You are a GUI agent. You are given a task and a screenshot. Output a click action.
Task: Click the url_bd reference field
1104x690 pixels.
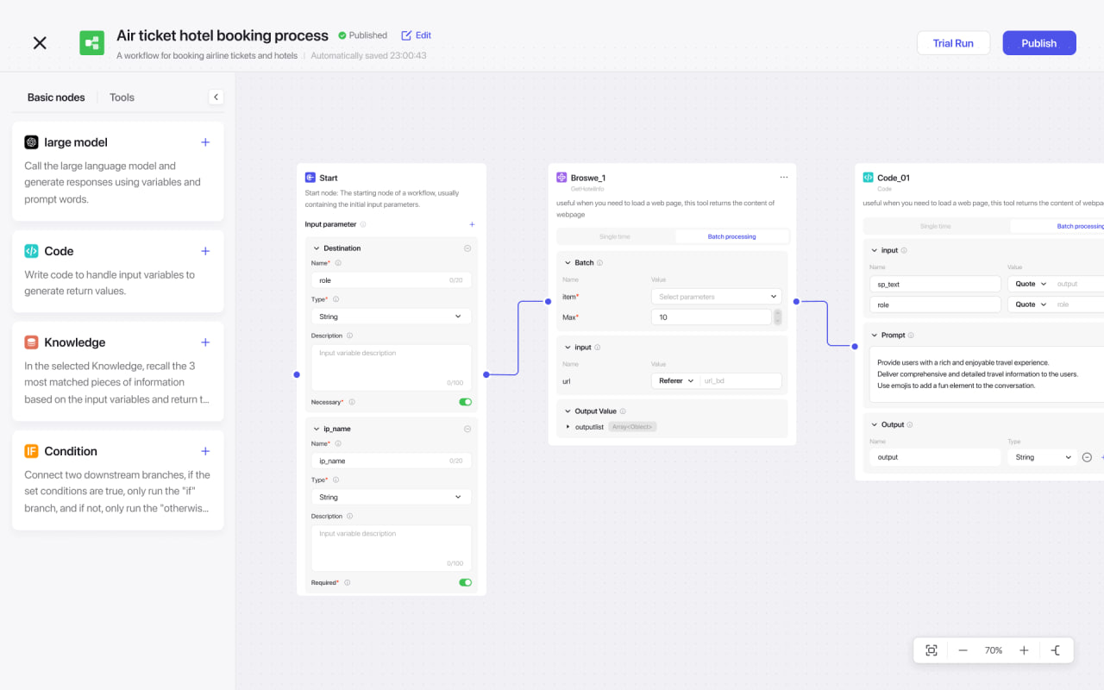coord(741,380)
